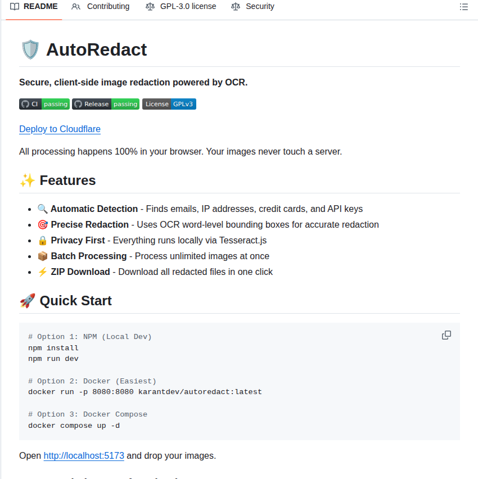Screen dimensions: 478x479
Task: Open the http://localhost:5173 link
Action: pyautogui.click(x=83, y=455)
